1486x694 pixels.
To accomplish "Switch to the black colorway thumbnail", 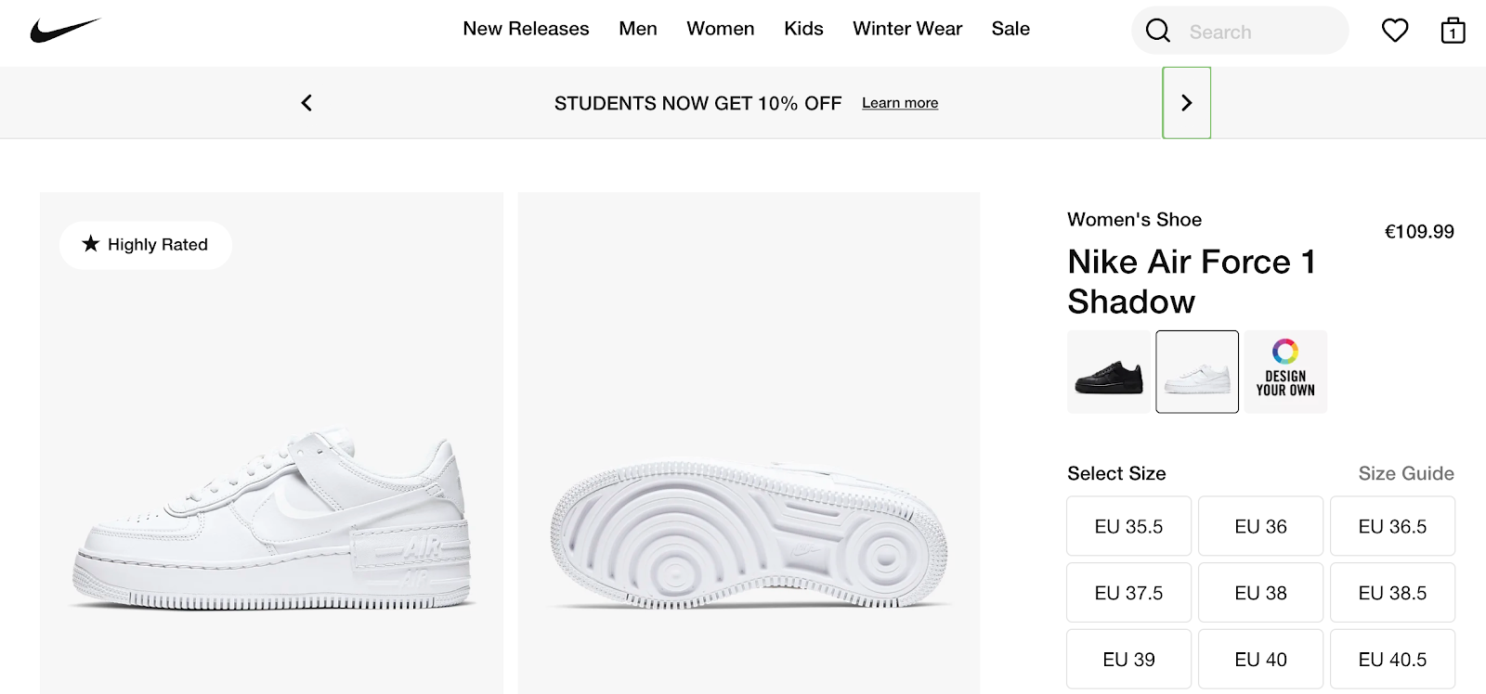I will coord(1108,371).
